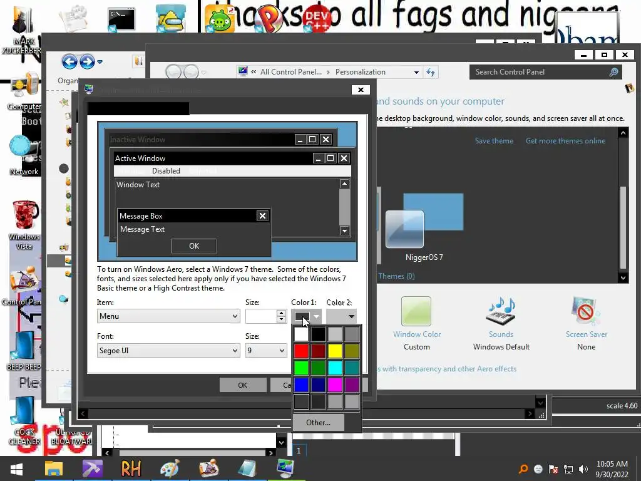
Task: Click the volume speaker tray icon
Action: [x=583, y=469]
